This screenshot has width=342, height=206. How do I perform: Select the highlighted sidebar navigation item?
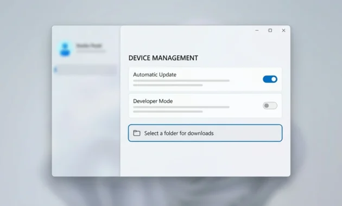(85, 70)
